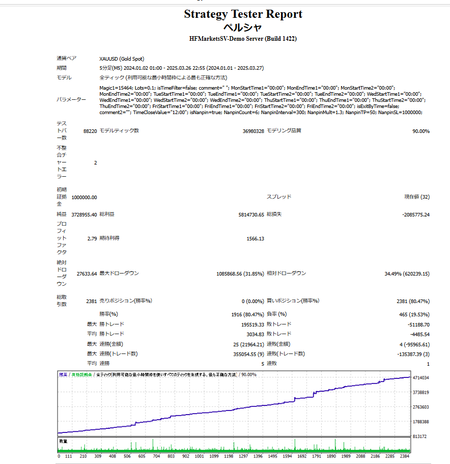The height and width of the screenshot is (464, 450).
Task: Click the 4 (-95965.61) consecutive losses value
Action: click(x=414, y=344)
